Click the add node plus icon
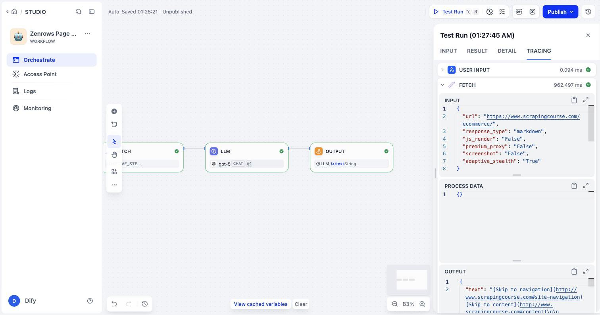Screen dimensions: 600x315 [x=114, y=111]
